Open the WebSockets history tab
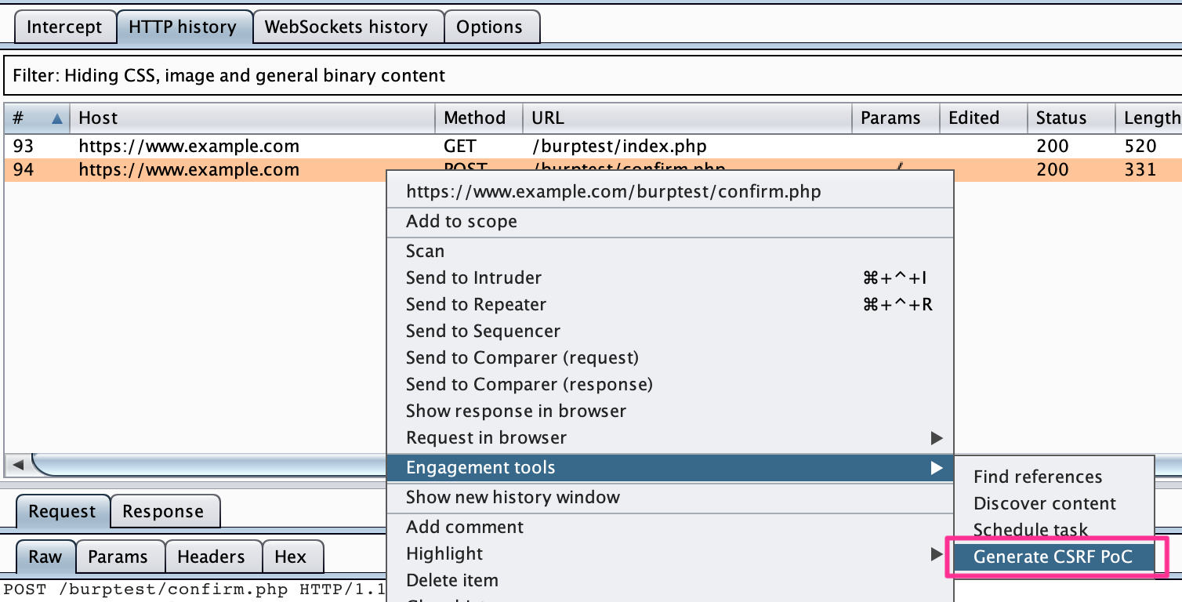 coord(346,27)
